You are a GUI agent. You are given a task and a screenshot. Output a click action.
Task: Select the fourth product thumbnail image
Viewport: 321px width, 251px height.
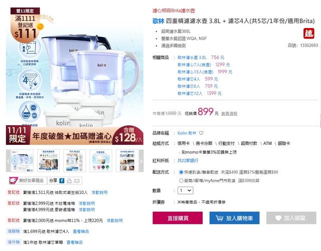pos(101,161)
